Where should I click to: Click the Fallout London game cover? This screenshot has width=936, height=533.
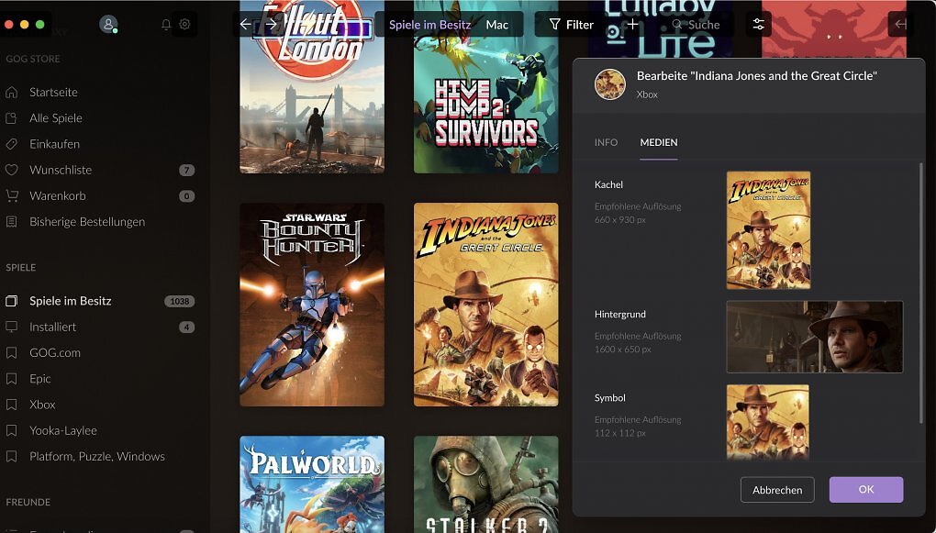pyautogui.click(x=312, y=86)
